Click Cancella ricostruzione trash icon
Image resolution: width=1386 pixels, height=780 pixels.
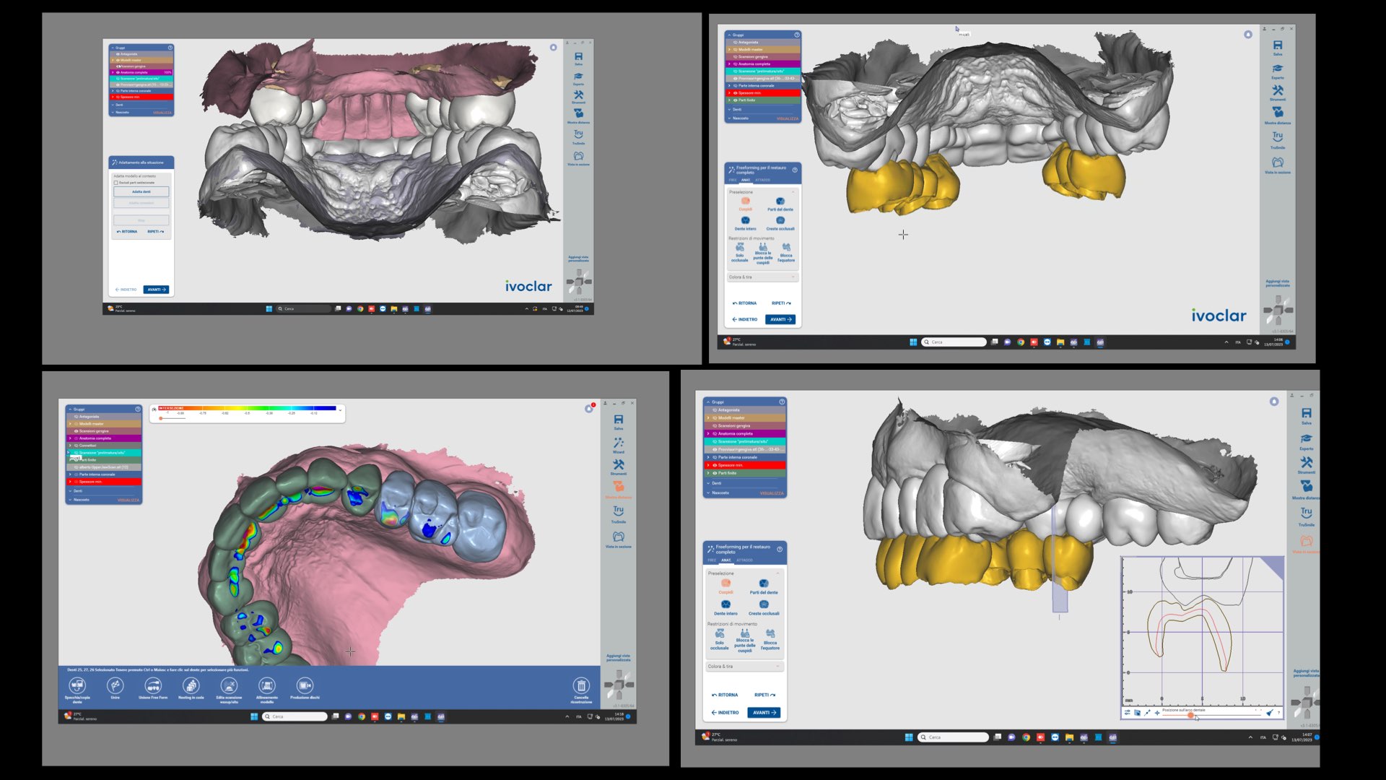(581, 685)
